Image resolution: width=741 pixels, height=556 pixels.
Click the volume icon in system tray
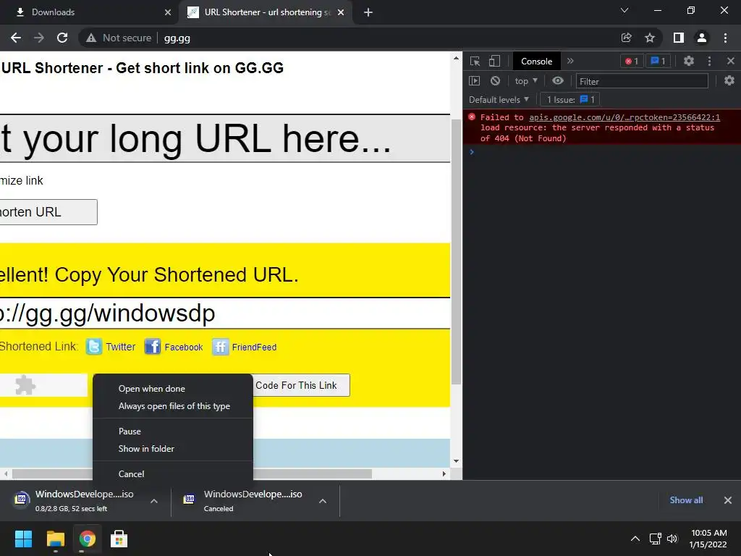(672, 539)
